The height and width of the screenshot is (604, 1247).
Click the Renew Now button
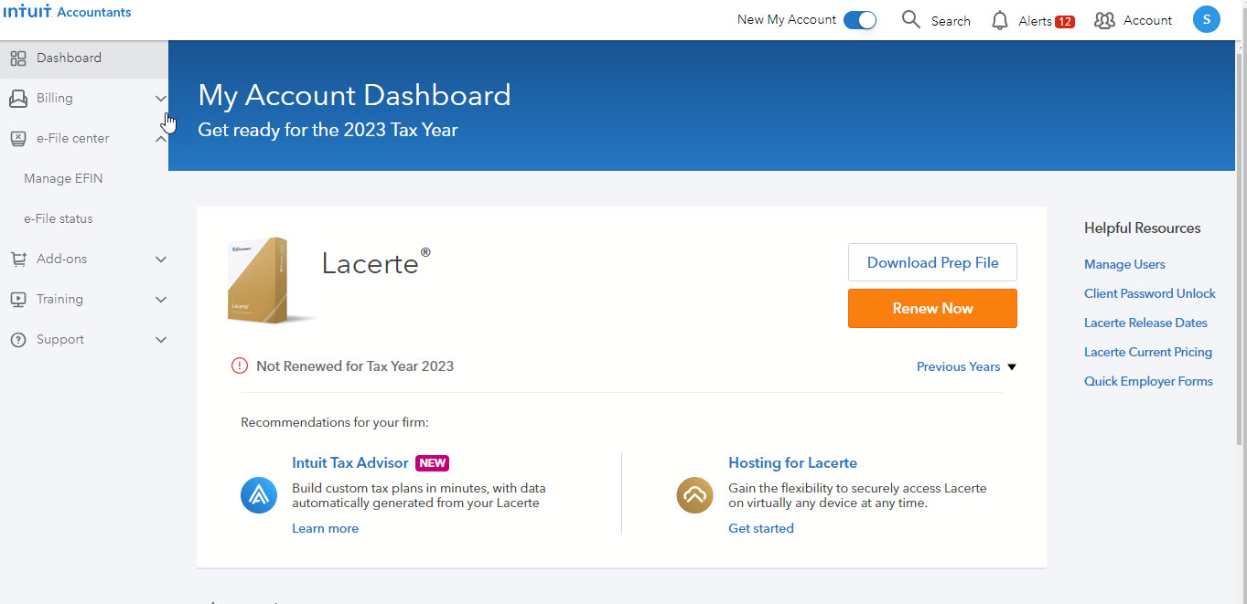tap(932, 308)
